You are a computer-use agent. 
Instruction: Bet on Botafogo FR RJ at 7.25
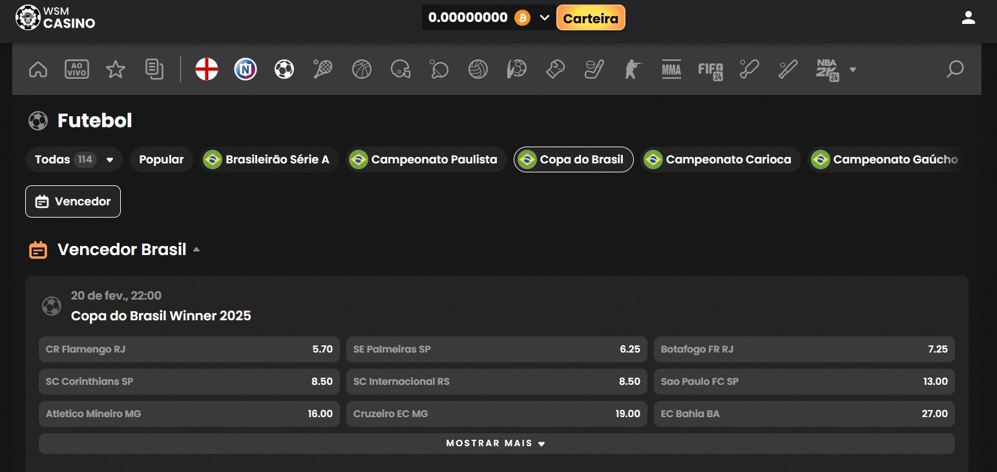click(804, 349)
